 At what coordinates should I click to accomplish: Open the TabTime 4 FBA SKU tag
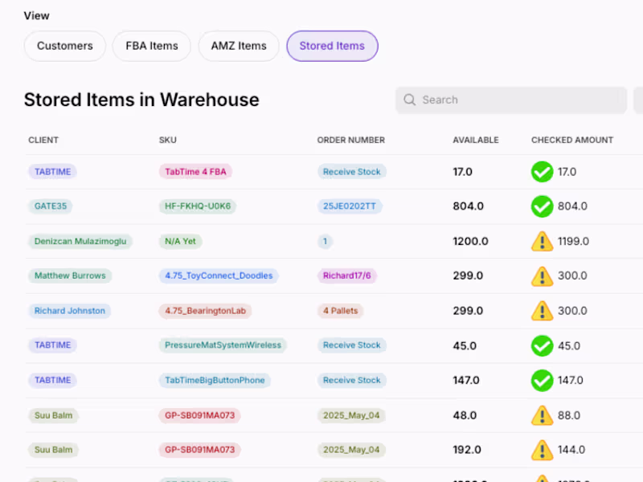[196, 172]
